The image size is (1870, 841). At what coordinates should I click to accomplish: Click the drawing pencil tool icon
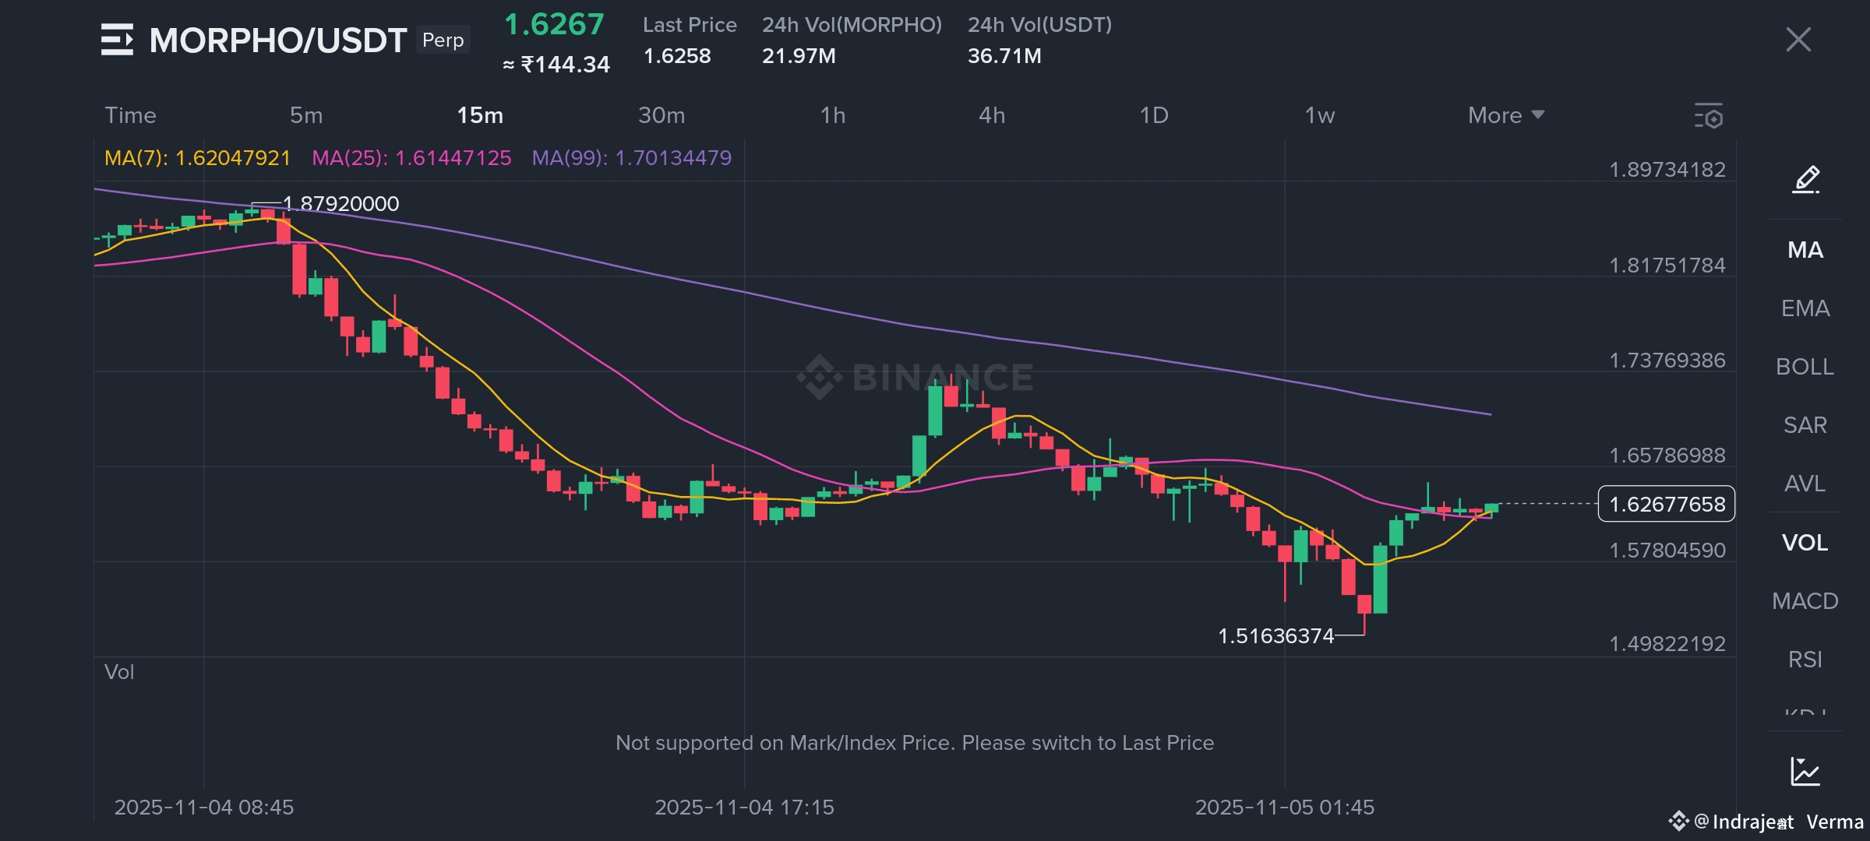coord(1805,180)
